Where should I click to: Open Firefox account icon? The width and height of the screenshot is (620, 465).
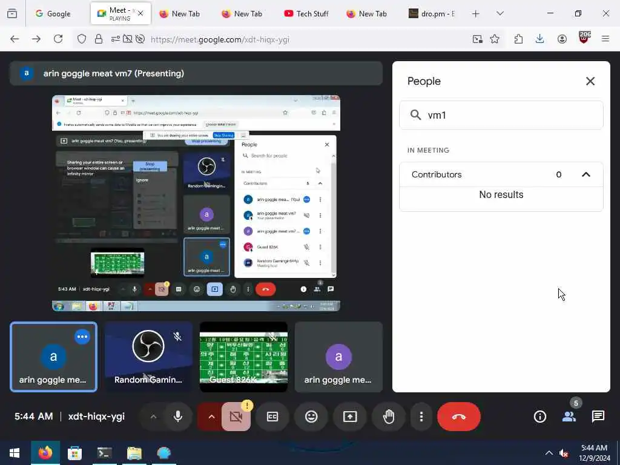[562, 39]
